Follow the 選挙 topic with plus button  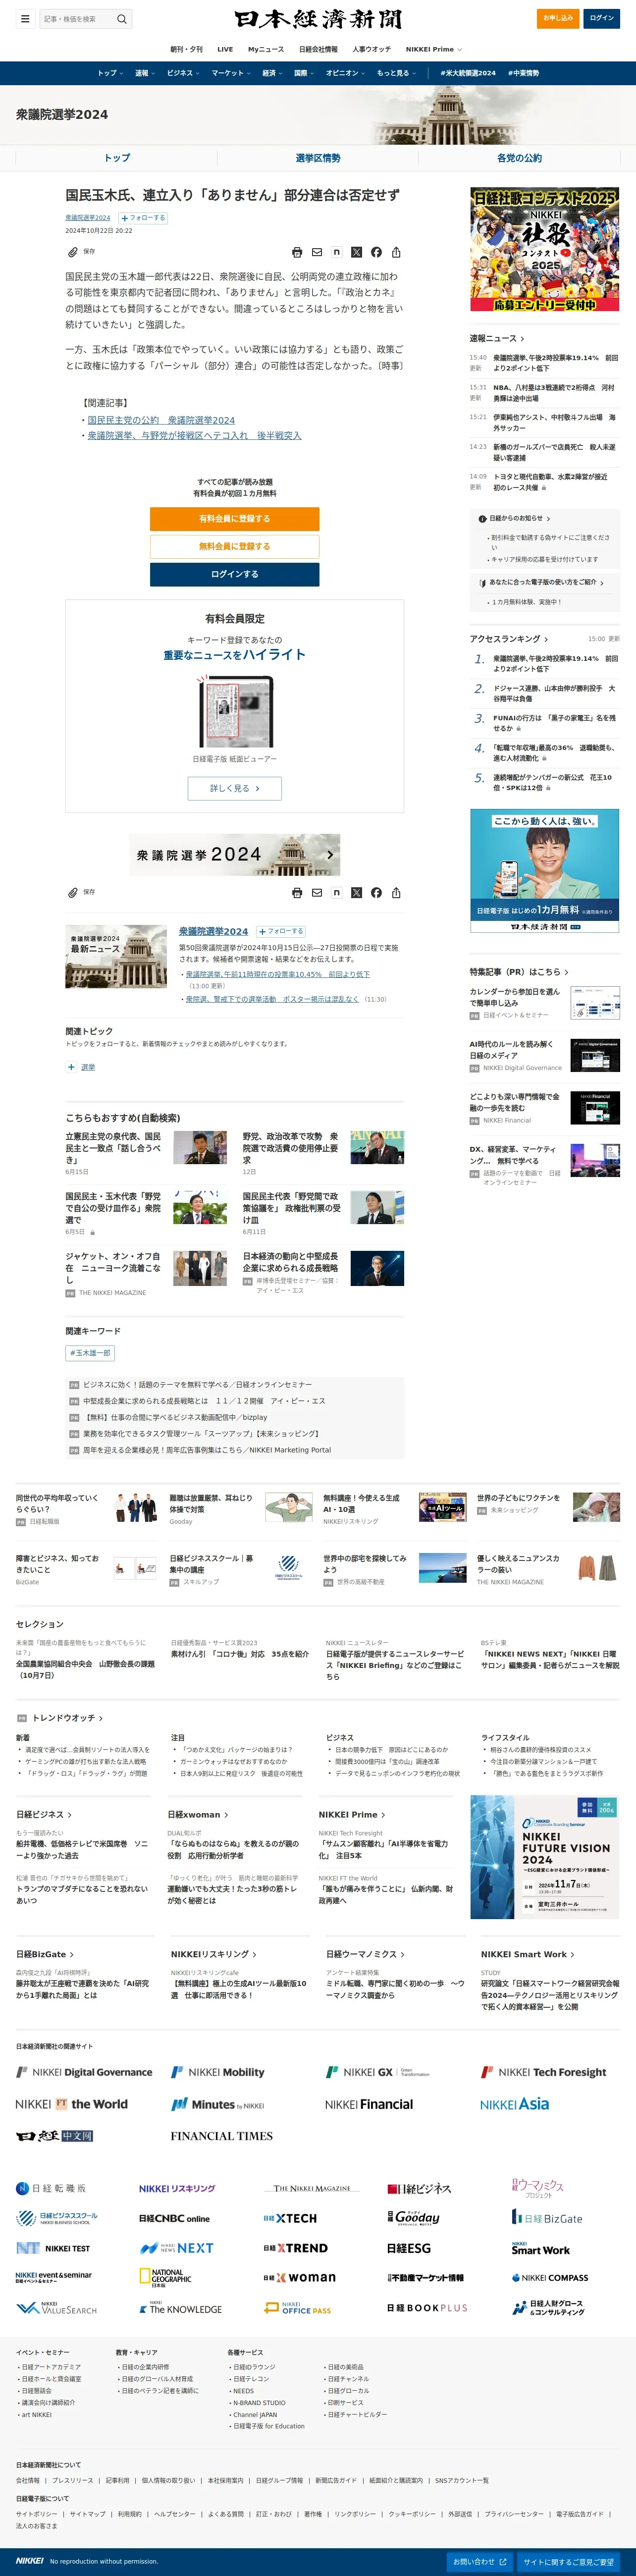click(x=71, y=1067)
